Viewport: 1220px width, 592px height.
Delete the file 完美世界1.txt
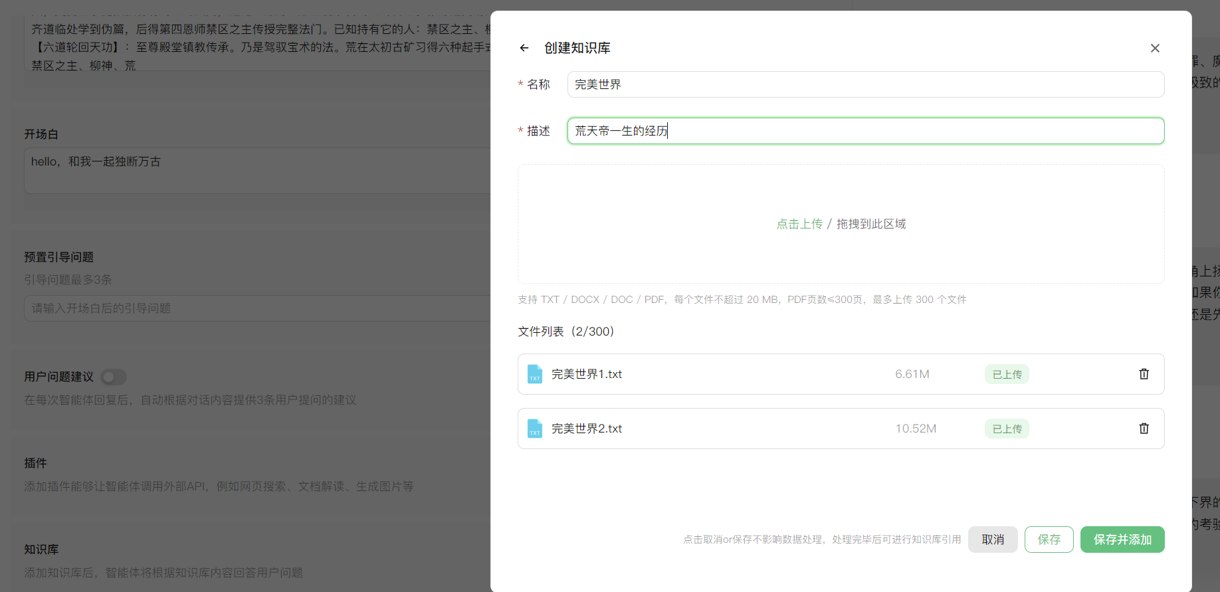click(x=1144, y=374)
